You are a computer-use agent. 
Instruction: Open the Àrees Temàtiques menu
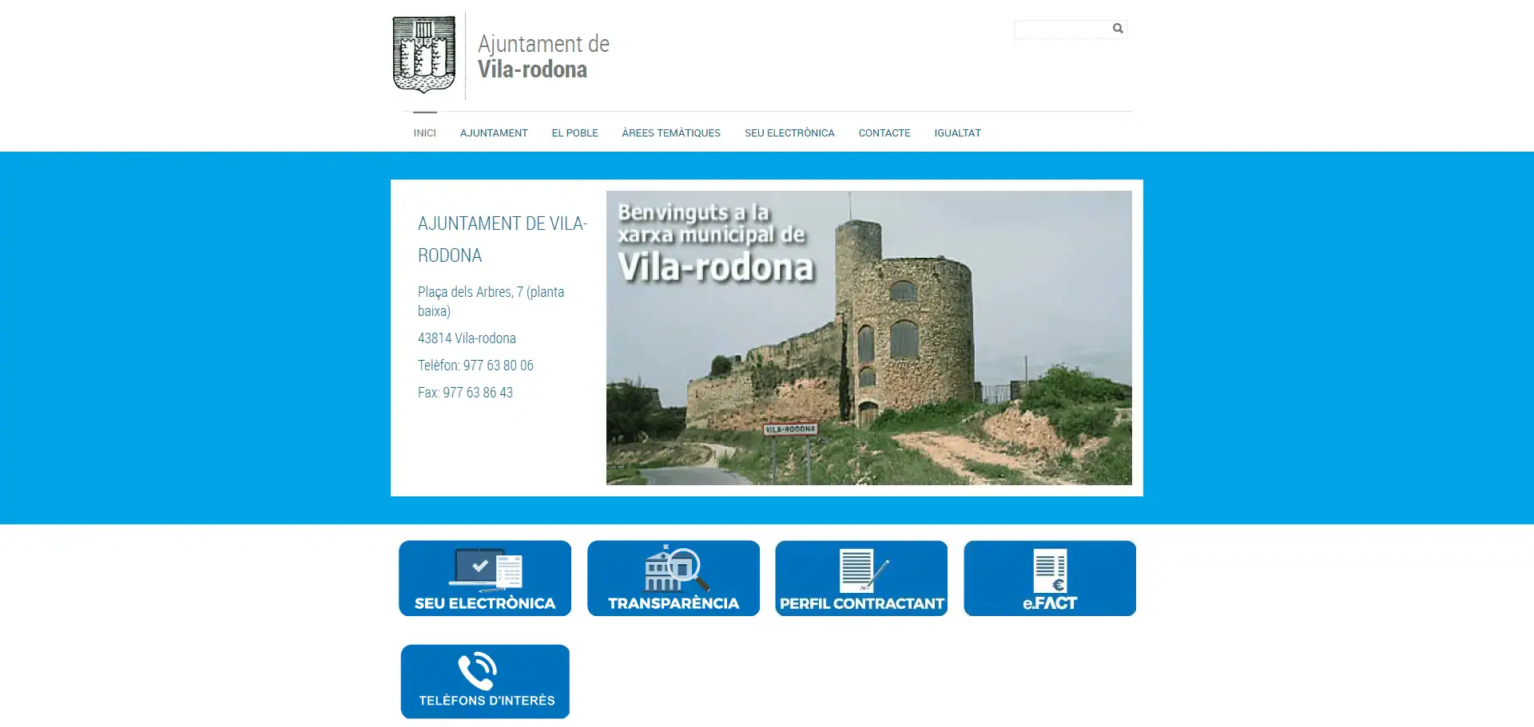click(x=671, y=133)
